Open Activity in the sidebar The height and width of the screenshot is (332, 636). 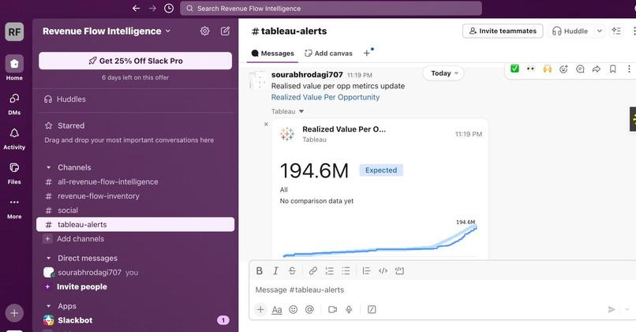click(x=14, y=139)
